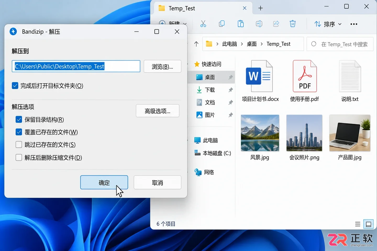Enable 解压后删除压缩文件 checkbox
The height and width of the screenshot is (251, 377).
(19, 157)
